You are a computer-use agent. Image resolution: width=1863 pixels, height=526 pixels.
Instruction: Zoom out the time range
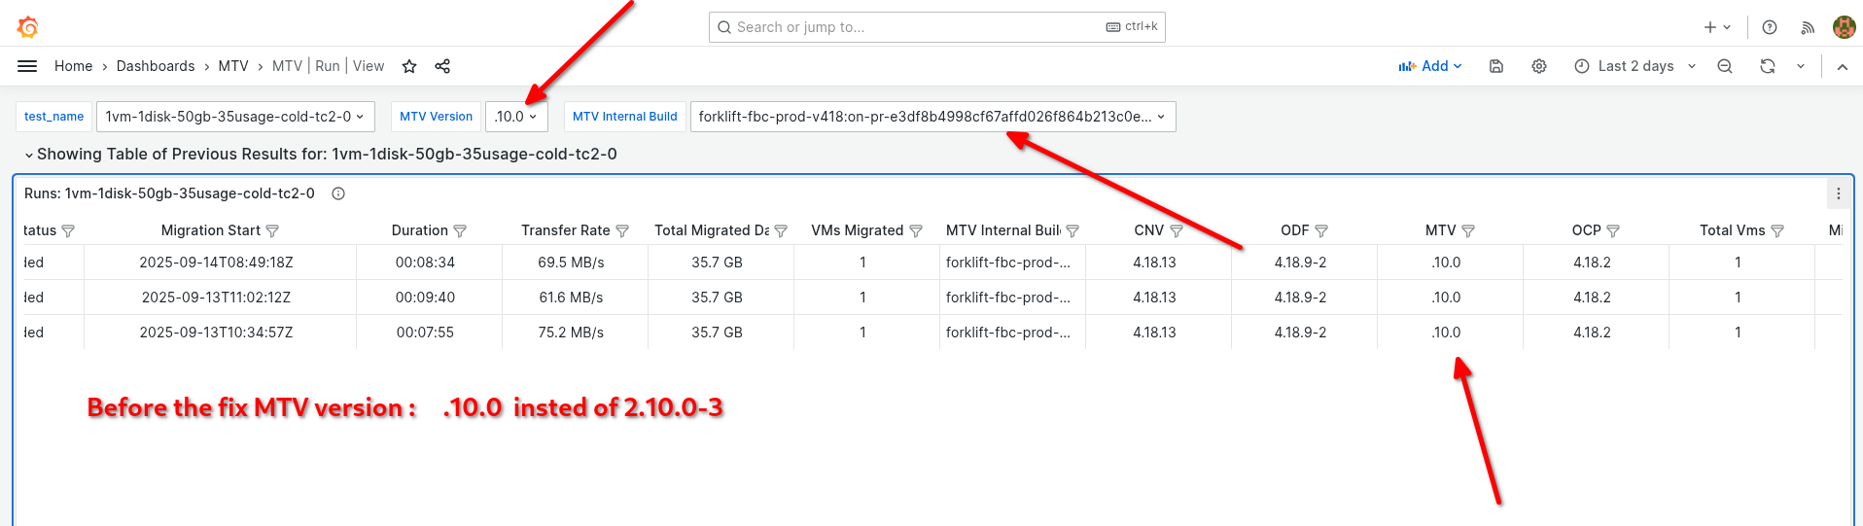pyautogui.click(x=1725, y=66)
